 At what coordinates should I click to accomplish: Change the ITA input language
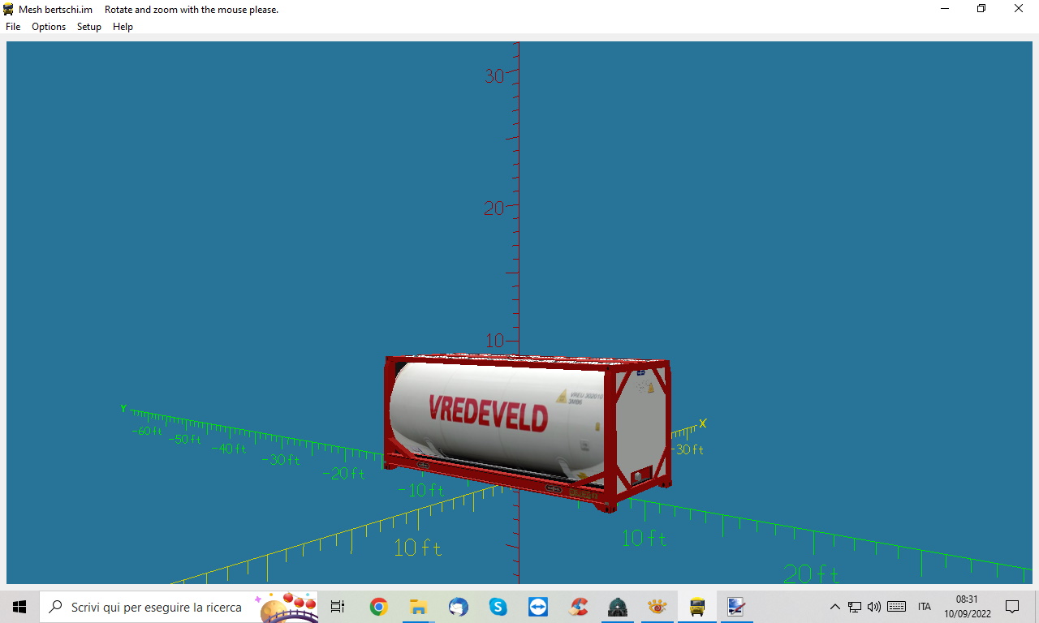(x=925, y=607)
